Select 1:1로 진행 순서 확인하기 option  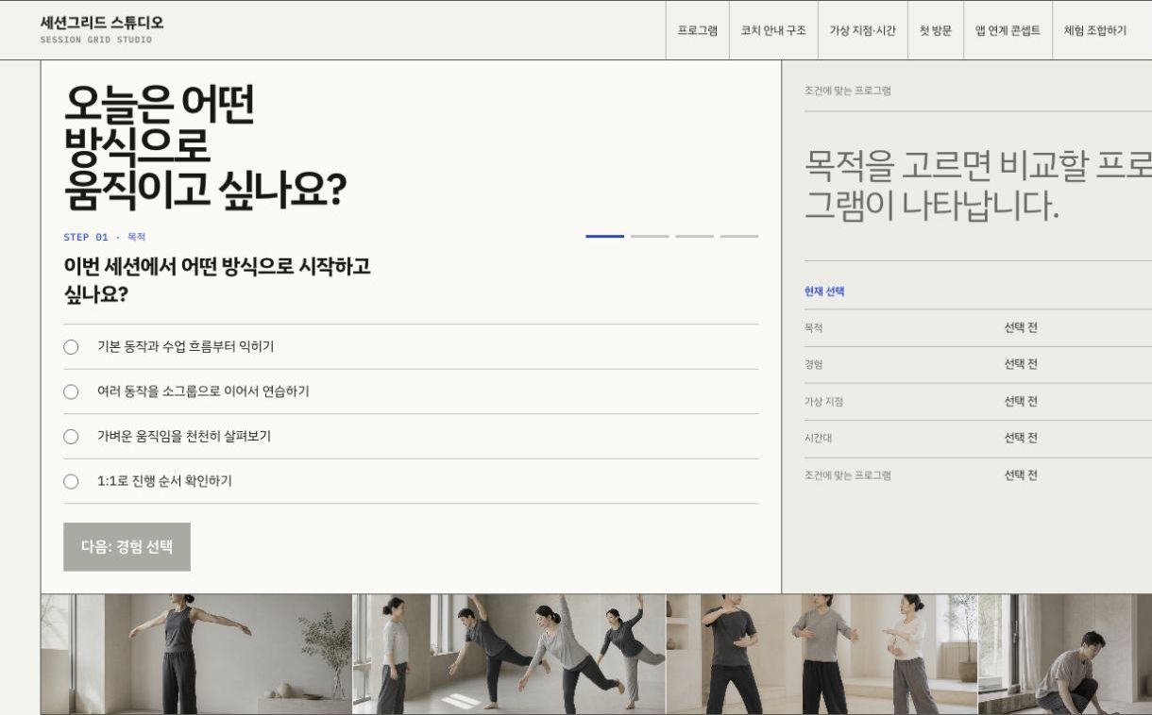tap(411, 481)
